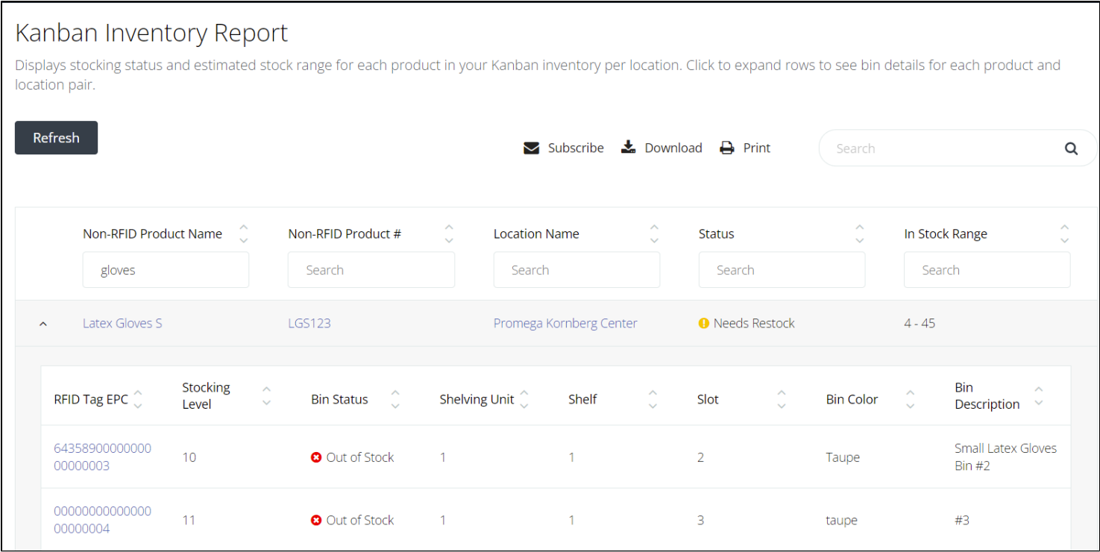
Task: Sort the Non-RFID Product Name column
Action: click(244, 233)
